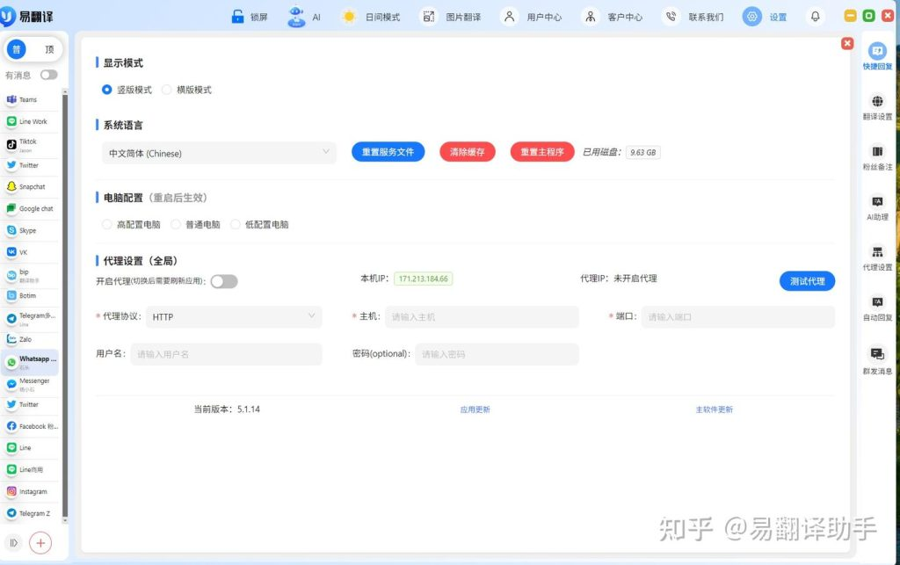Viewport: 900px width, 565px height.
Task: Click the 测试代理 (test proxy) button
Action: (806, 280)
